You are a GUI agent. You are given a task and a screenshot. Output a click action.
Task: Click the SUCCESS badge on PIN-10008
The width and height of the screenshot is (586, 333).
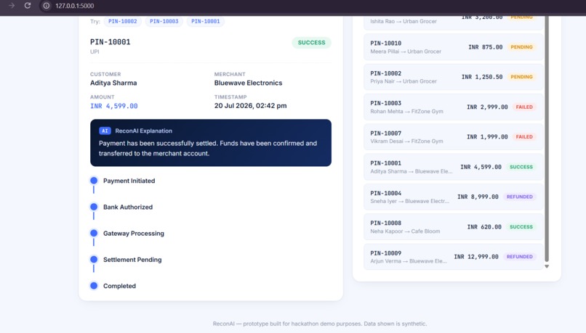click(x=521, y=227)
